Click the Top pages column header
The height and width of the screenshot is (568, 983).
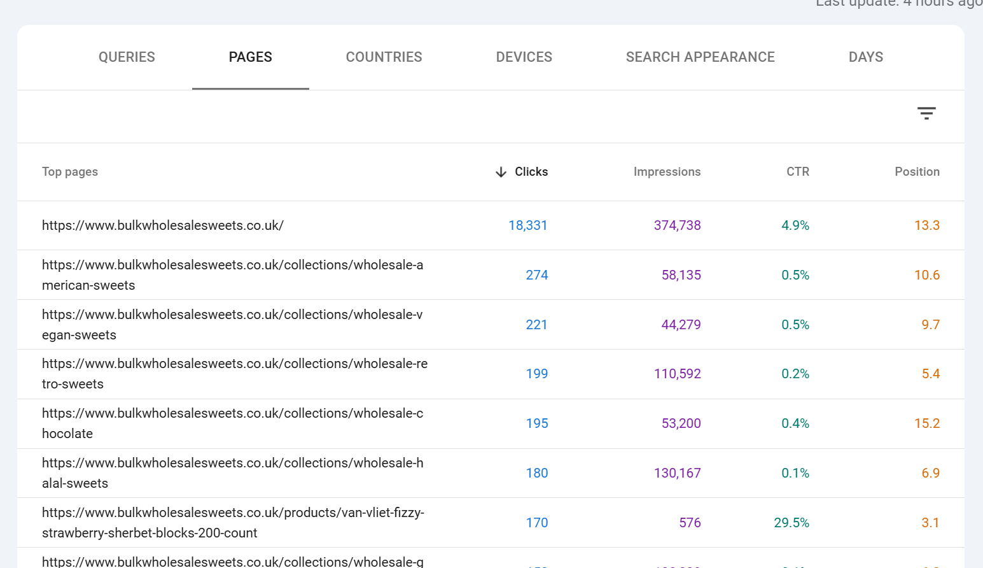[x=70, y=172]
